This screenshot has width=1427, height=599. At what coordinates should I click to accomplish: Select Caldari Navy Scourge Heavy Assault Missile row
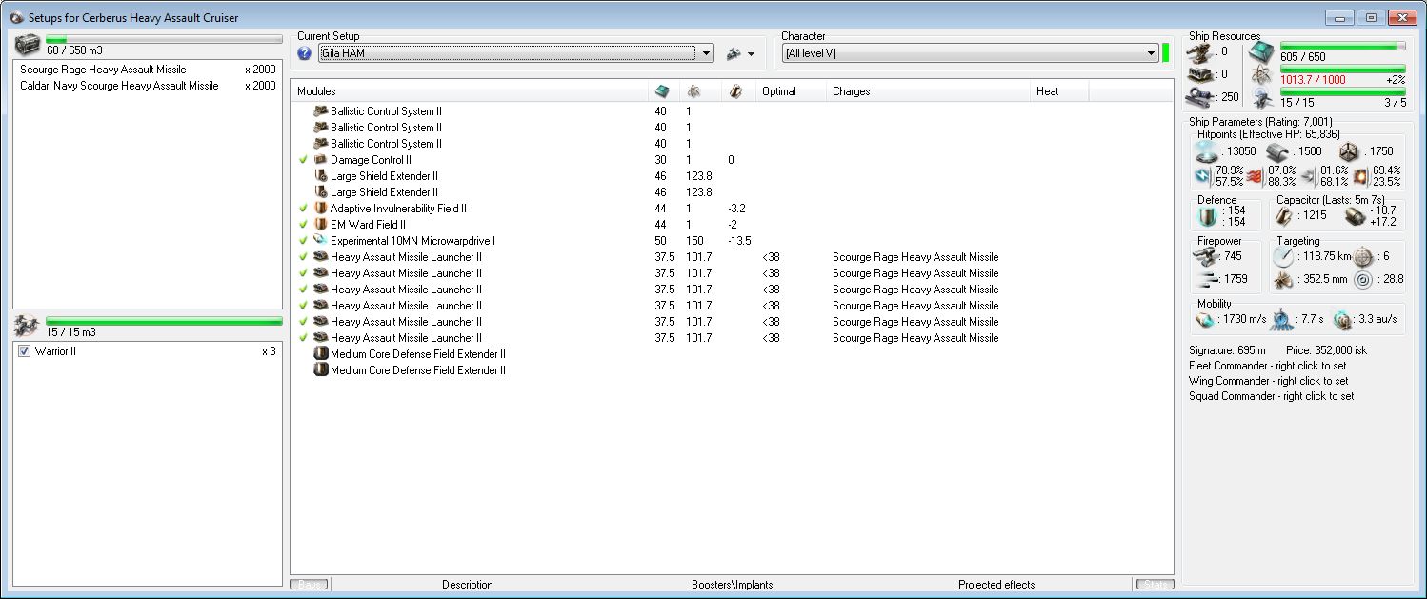[147, 86]
